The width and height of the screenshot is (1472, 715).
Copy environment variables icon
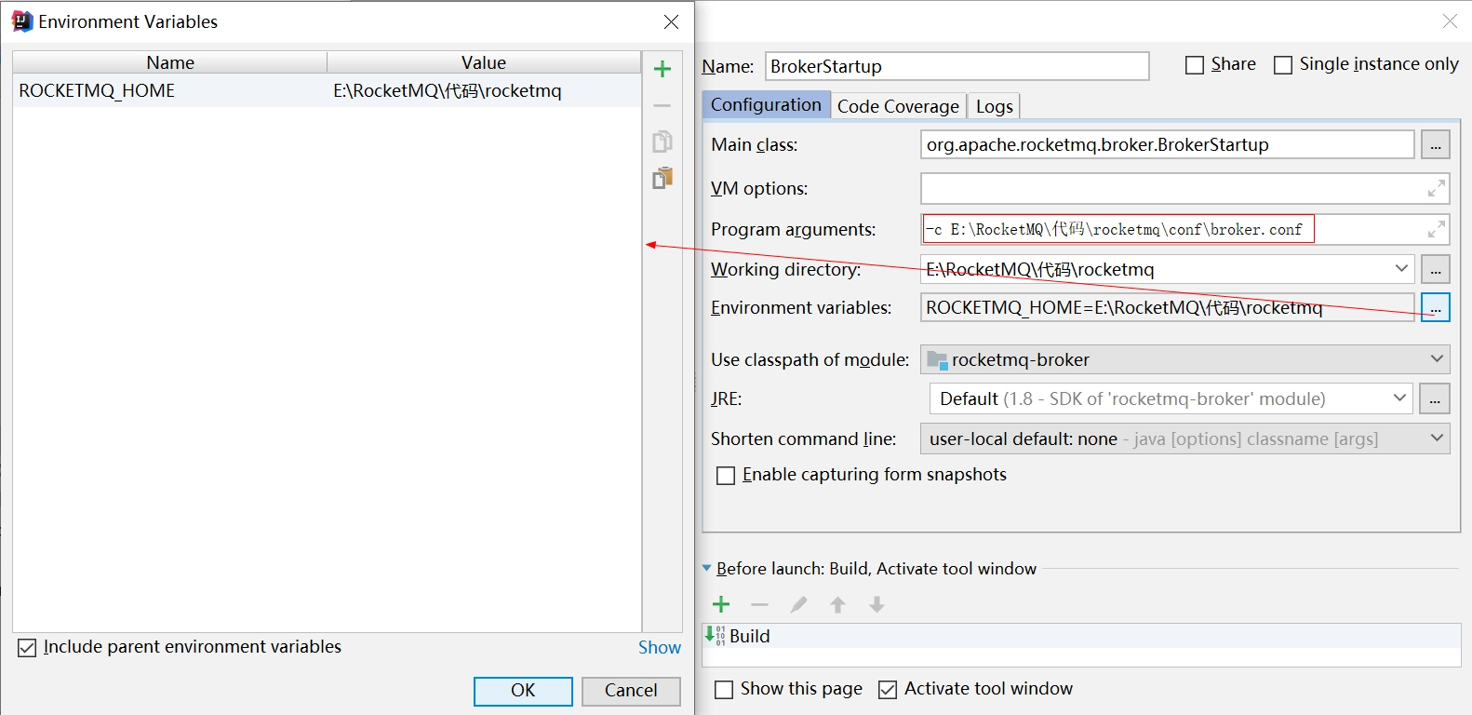(662, 142)
